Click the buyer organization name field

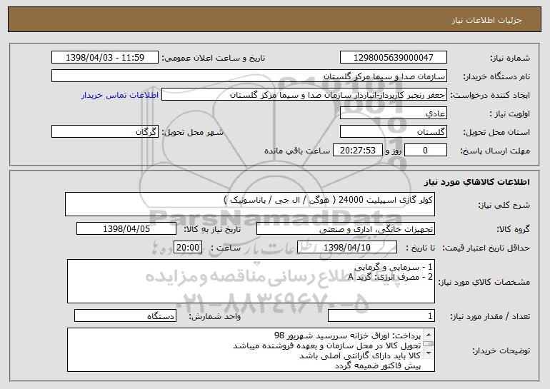(x=249, y=76)
